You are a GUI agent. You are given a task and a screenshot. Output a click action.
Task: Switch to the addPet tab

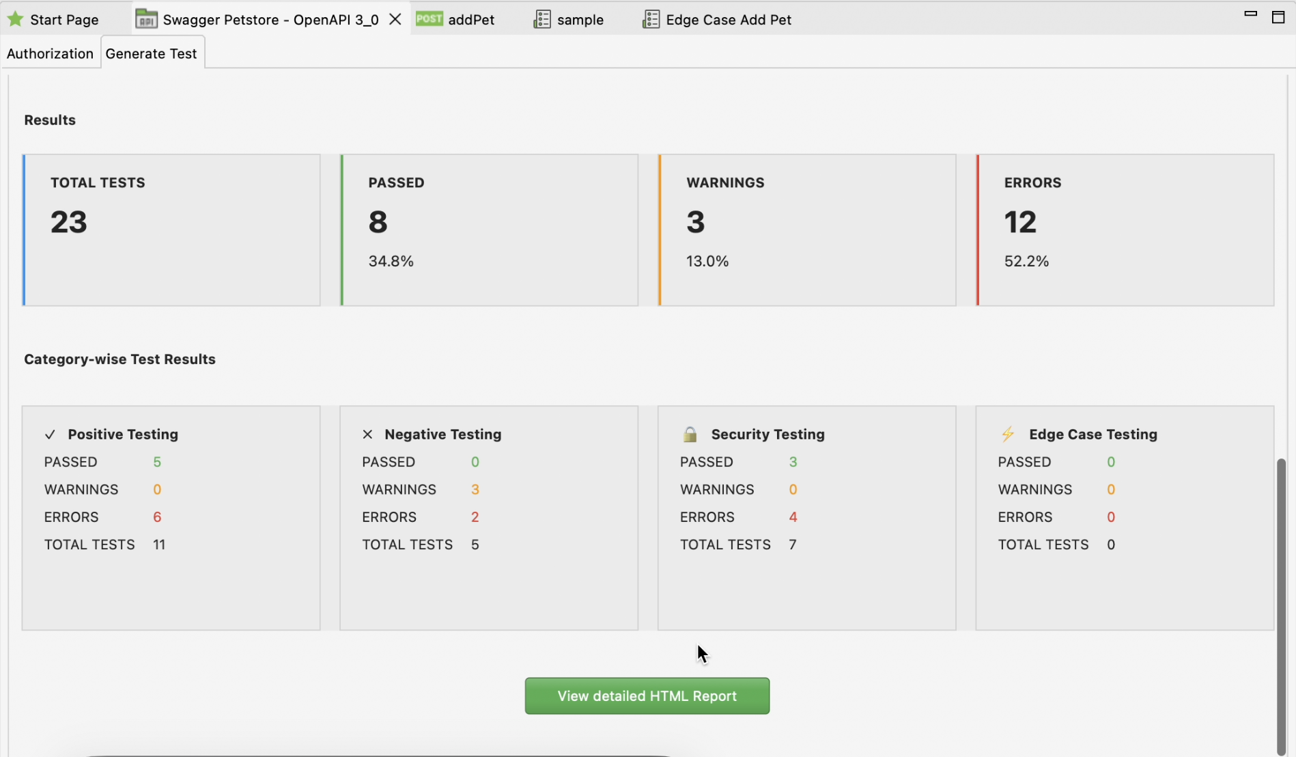click(470, 19)
